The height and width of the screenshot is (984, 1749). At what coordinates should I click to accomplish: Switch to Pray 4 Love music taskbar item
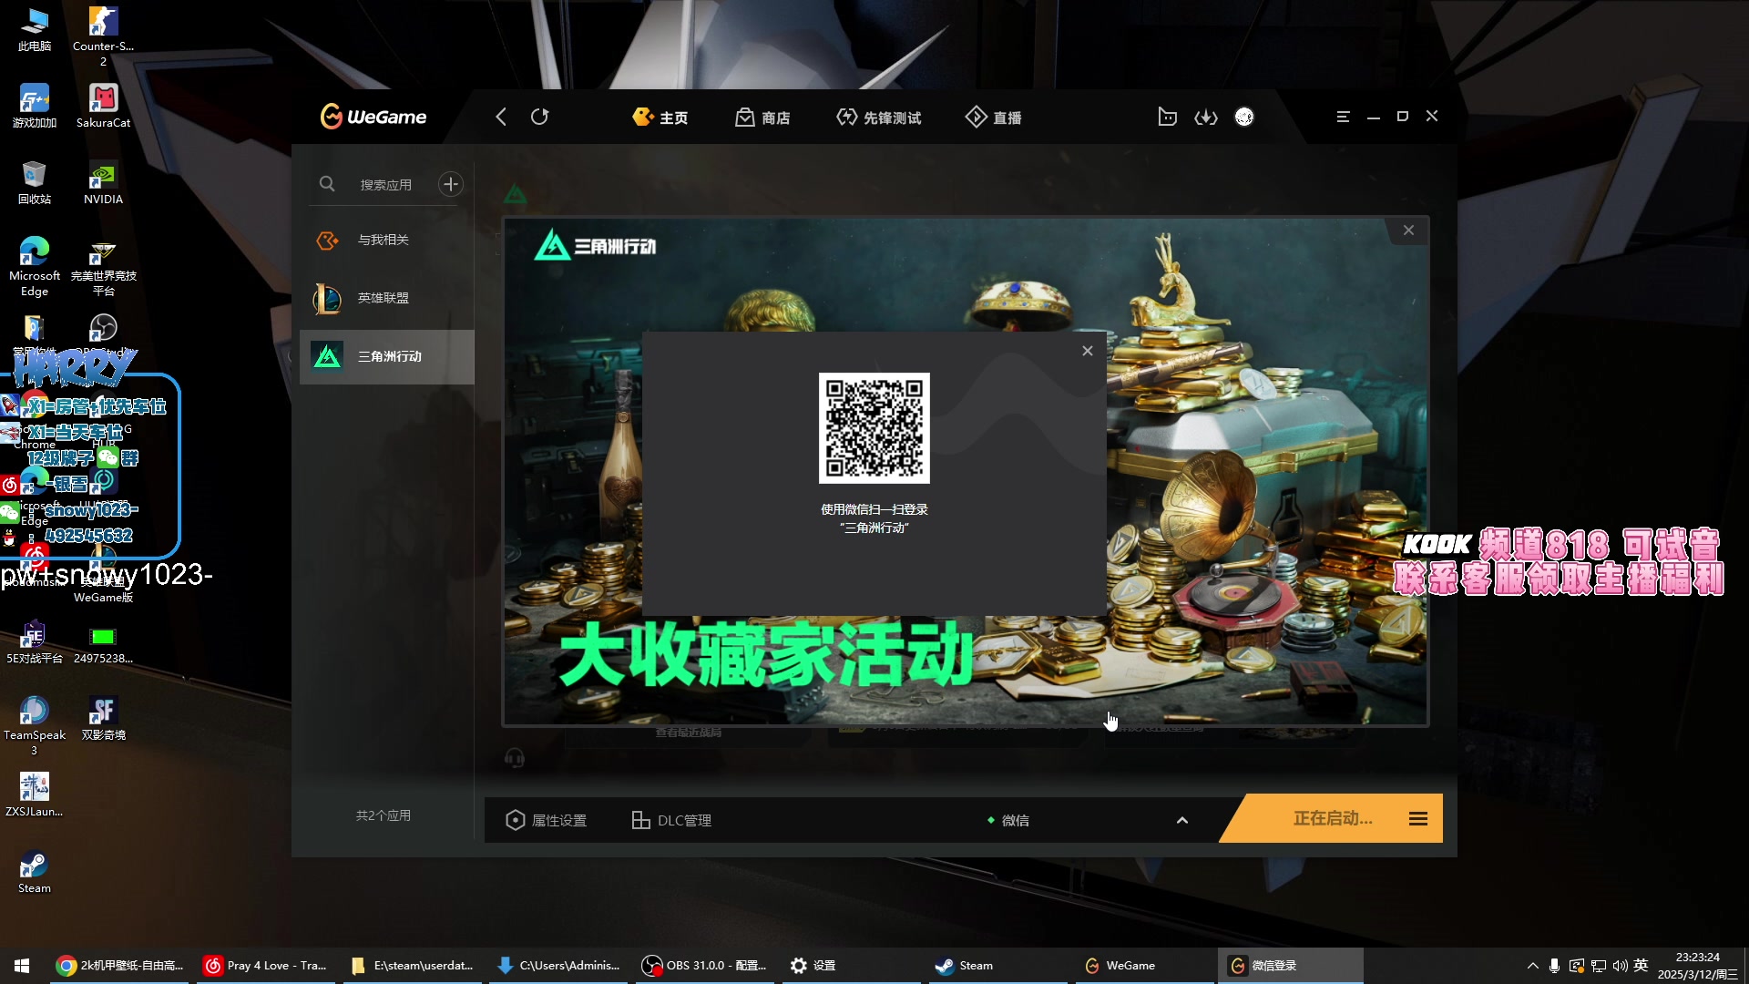point(266,966)
